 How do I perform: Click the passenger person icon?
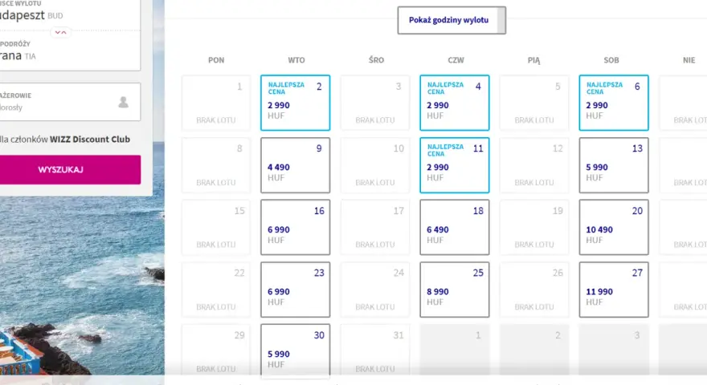(x=123, y=102)
